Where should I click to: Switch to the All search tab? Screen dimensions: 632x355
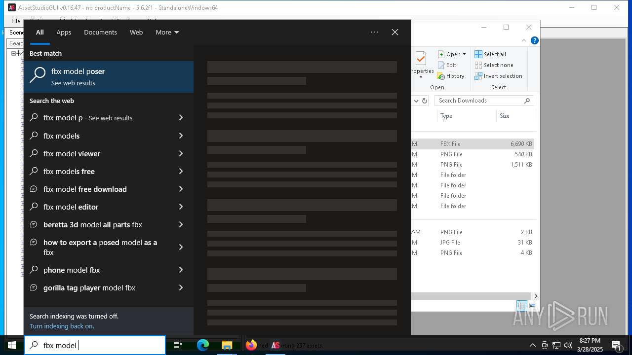[x=40, y=32]
